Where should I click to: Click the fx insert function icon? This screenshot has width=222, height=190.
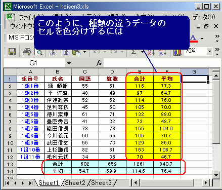[x=99, y=63]
